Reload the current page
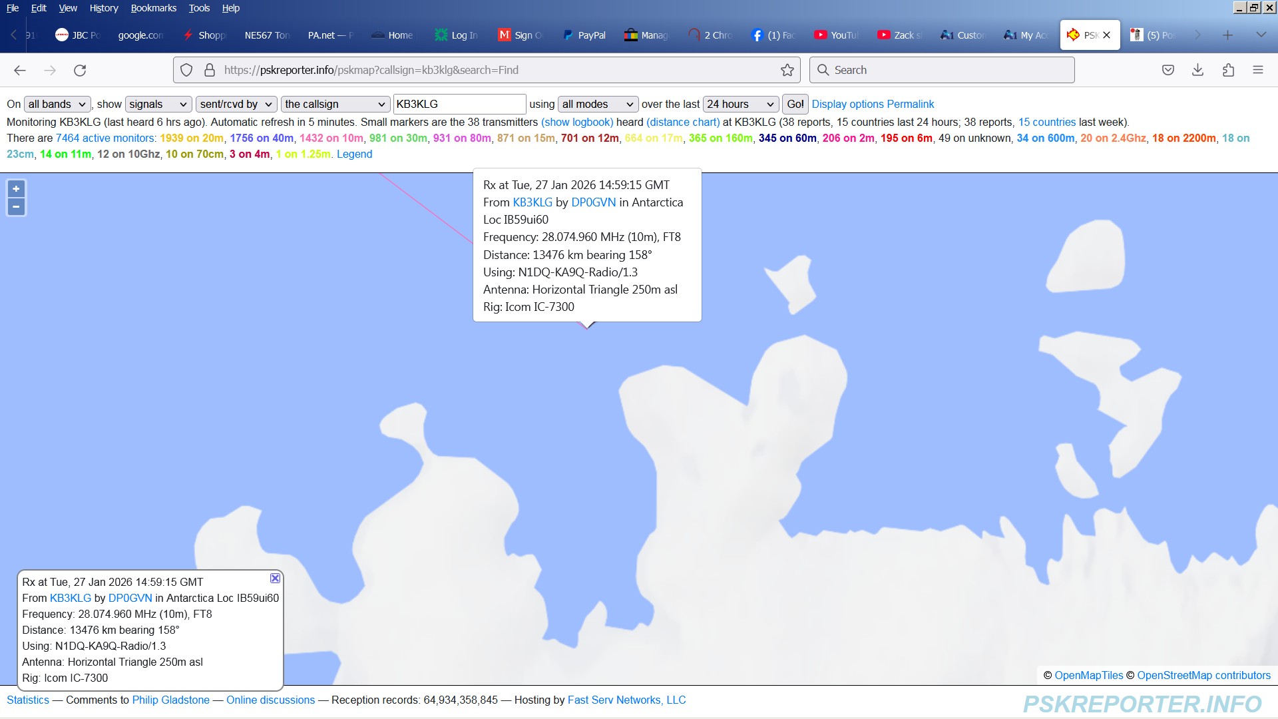 point(79,70)
